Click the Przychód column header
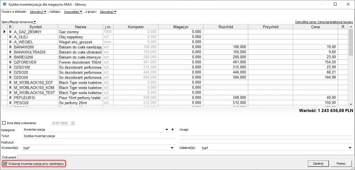 (x=271, y=27)
